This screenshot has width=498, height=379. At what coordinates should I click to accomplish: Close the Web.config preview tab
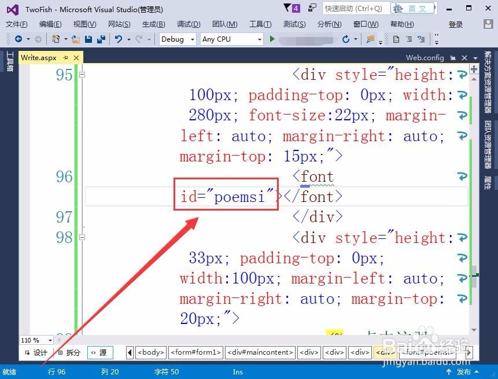464,57
